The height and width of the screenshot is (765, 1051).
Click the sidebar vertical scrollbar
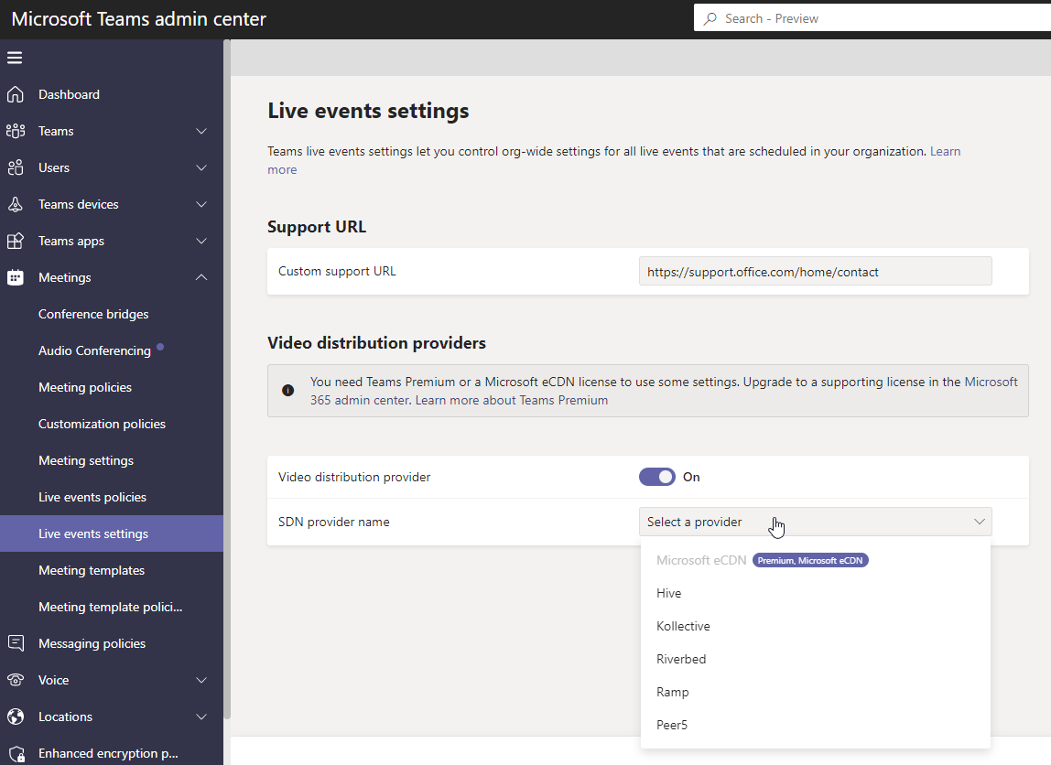227,379
